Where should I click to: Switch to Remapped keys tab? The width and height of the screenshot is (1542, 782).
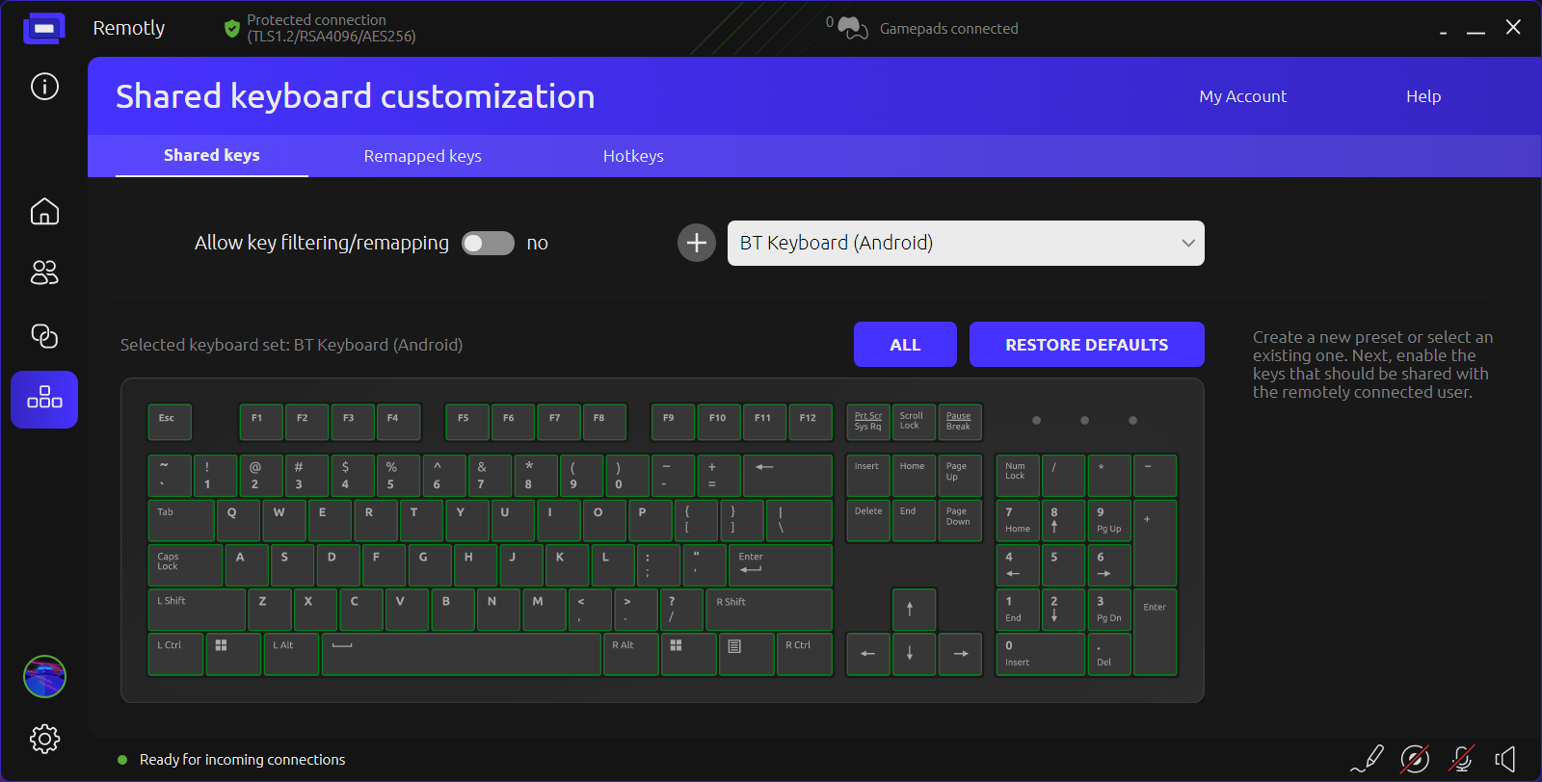(x=422, y=156)
